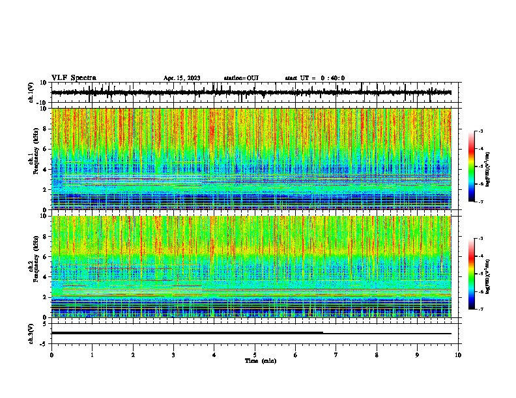The width and height of the screenshot is (516, 398).
Task: Click time axis tick label '0'
Action: 51,355
